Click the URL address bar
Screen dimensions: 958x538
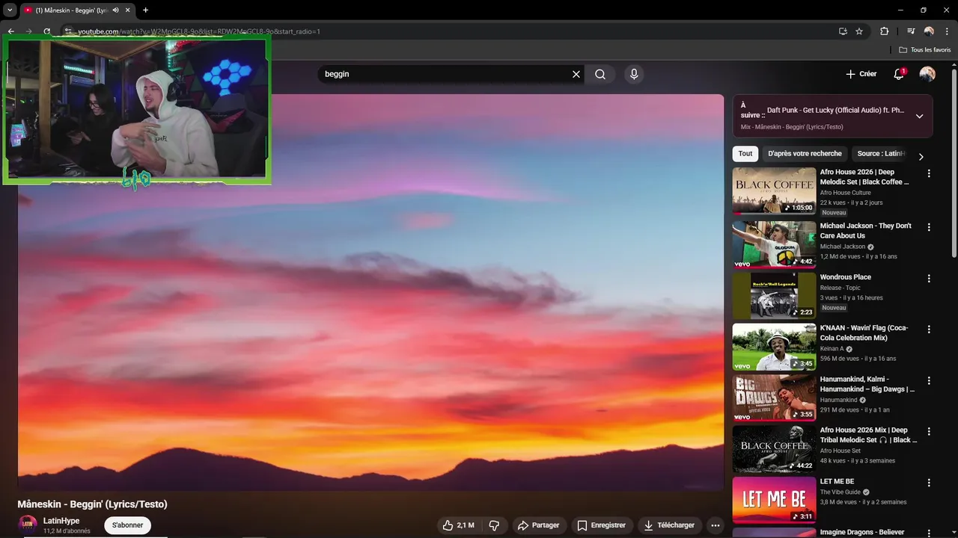[449, 31]
